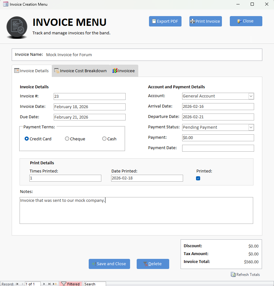Click the Filtered funnel indicator

(x=70, y=284)
